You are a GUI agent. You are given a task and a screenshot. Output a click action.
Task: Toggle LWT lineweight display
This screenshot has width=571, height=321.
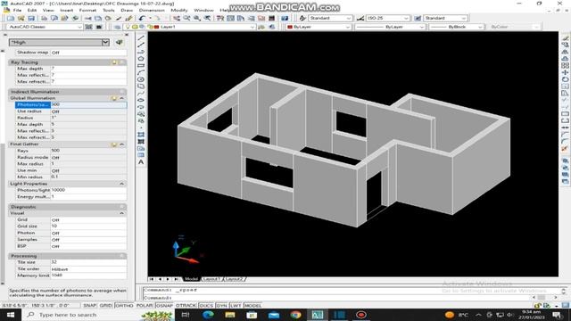pyautogui.click(x=236, y=305)
